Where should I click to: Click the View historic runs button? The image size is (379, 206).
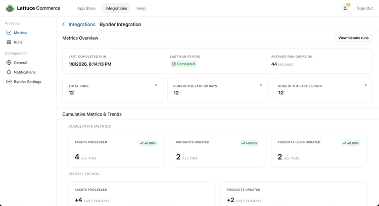coord(353,38)
